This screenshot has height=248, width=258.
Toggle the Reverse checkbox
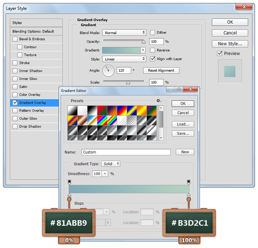pos(153,50)
